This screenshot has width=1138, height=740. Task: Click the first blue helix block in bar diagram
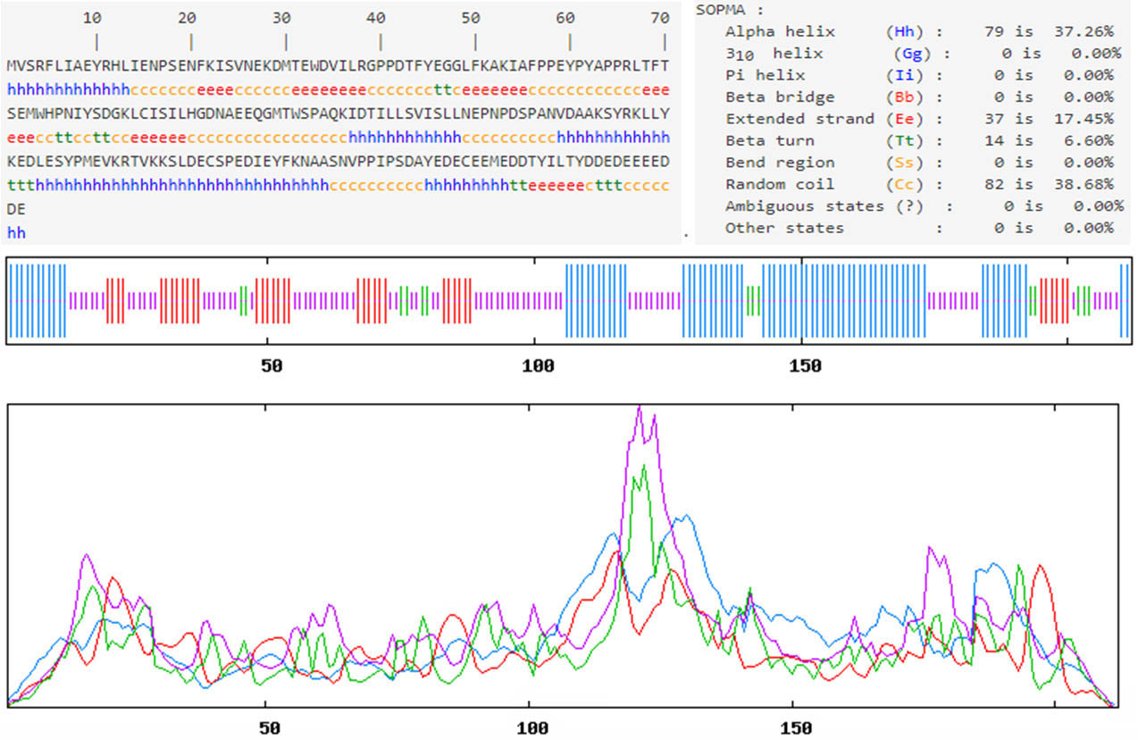37,301
